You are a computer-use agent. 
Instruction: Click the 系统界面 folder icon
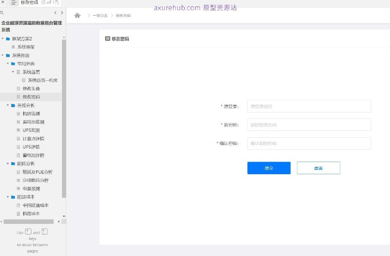point(8,55)
